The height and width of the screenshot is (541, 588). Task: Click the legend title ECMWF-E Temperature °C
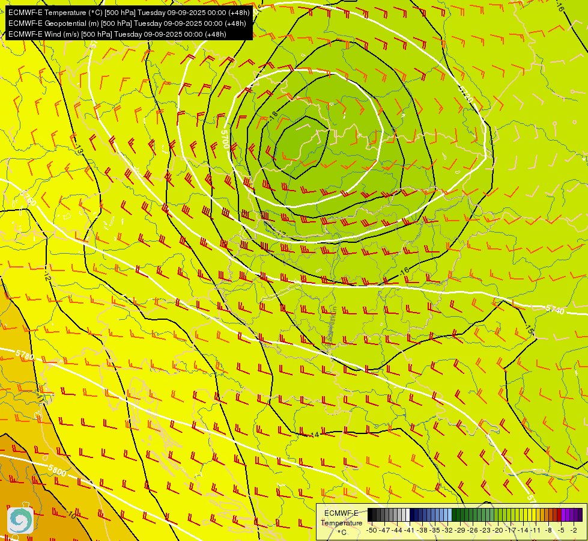[x=341, y=522]
